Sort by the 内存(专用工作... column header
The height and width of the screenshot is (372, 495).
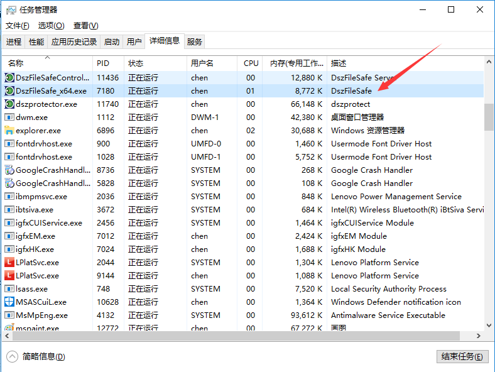pos(295,63)
